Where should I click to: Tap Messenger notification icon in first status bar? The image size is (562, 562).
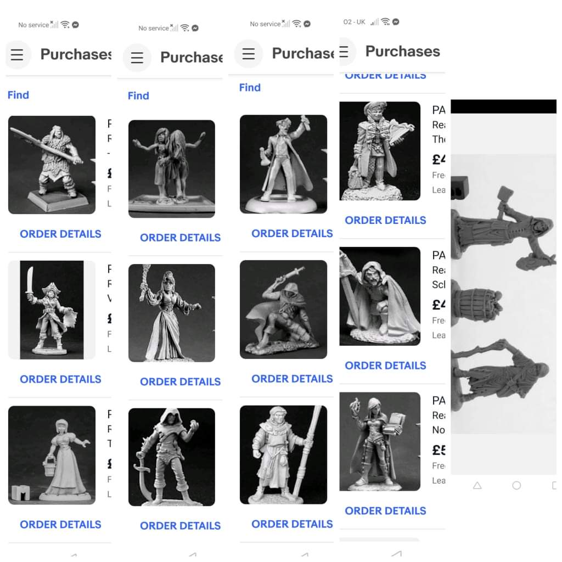(x=75, y=25)
